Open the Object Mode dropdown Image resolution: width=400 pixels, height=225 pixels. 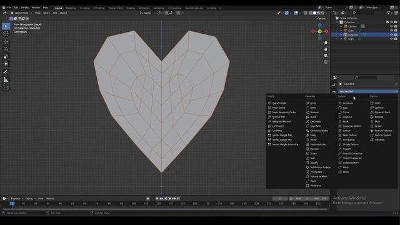[21, 12]
